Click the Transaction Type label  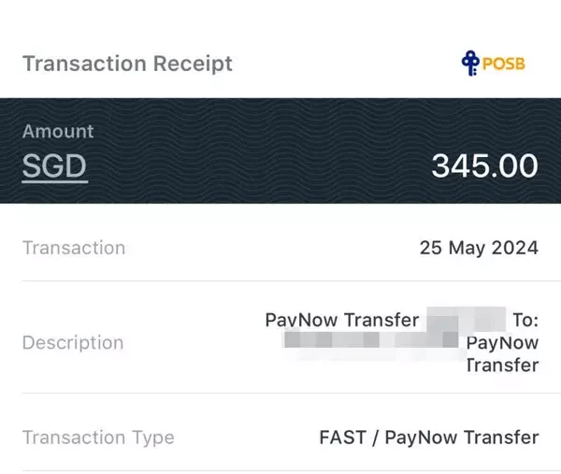pos(98,438)
